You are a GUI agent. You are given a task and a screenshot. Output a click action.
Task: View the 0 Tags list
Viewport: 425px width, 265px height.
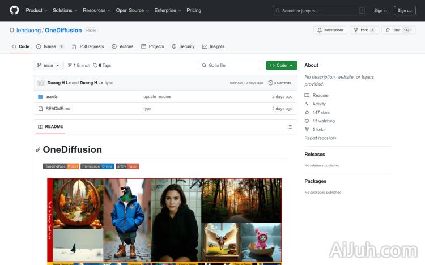pos(103,66)
